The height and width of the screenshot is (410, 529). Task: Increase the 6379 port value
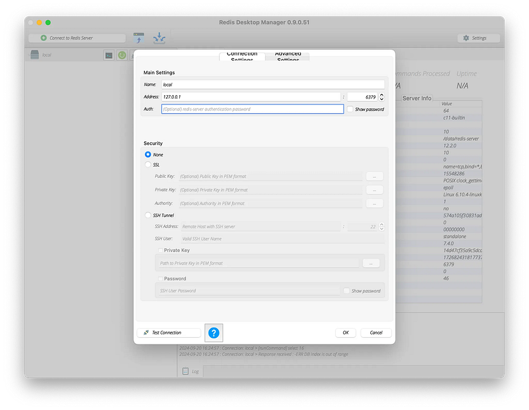382,95
